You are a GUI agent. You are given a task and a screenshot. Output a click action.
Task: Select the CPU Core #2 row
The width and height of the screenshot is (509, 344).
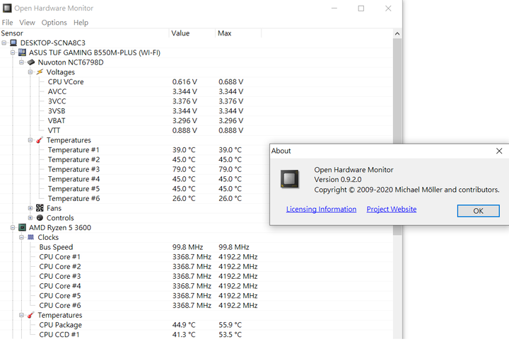197,267
